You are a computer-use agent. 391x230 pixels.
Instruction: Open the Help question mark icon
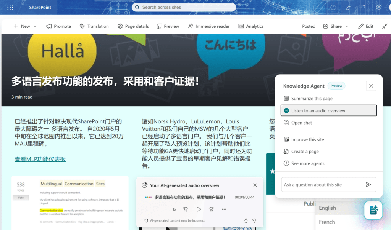coord(364,7)
